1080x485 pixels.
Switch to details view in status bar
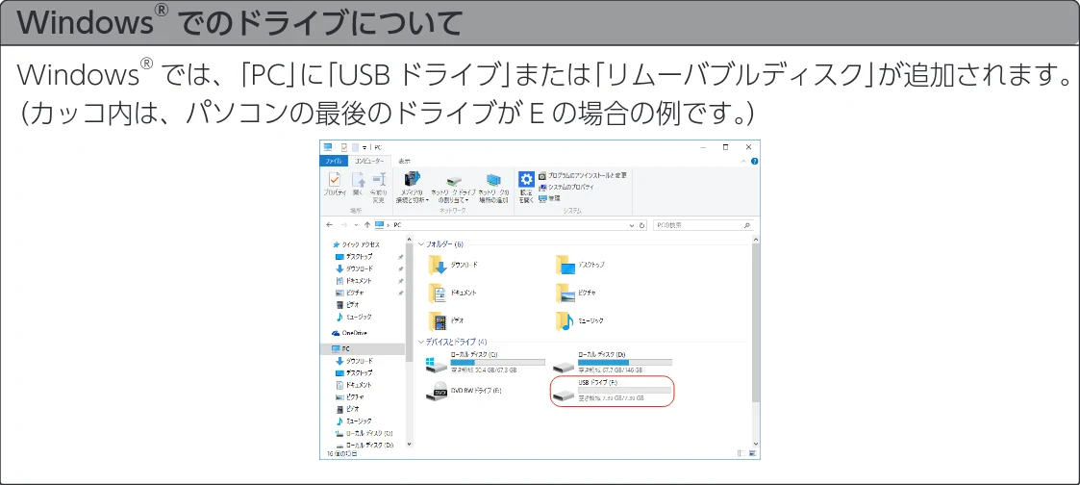tap(742, 454)
